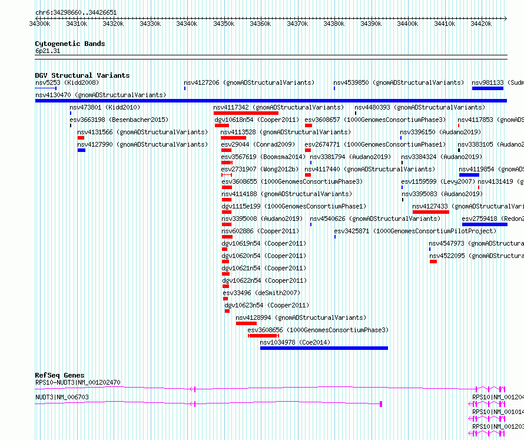Select the nsv4128994 red variant bar
Image resolution: width=524 pixels, height=440 pixels.
(x=246, y=323)
